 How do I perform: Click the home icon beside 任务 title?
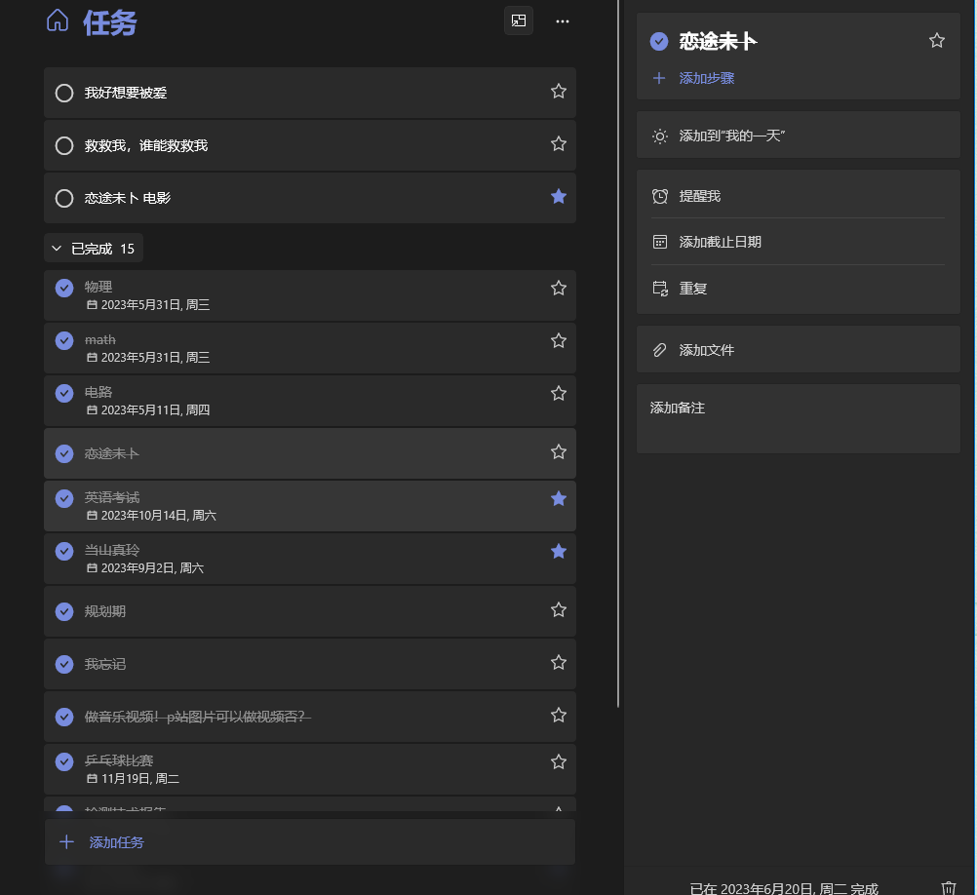coord(58,20)
